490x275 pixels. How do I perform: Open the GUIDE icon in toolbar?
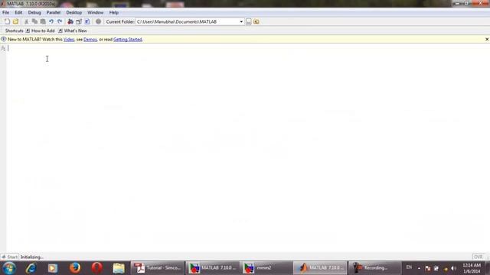coord(79,21)
